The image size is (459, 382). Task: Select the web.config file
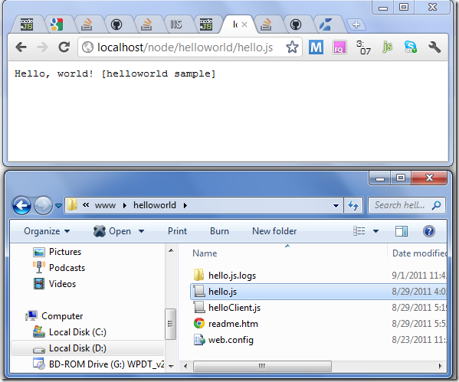231,340
